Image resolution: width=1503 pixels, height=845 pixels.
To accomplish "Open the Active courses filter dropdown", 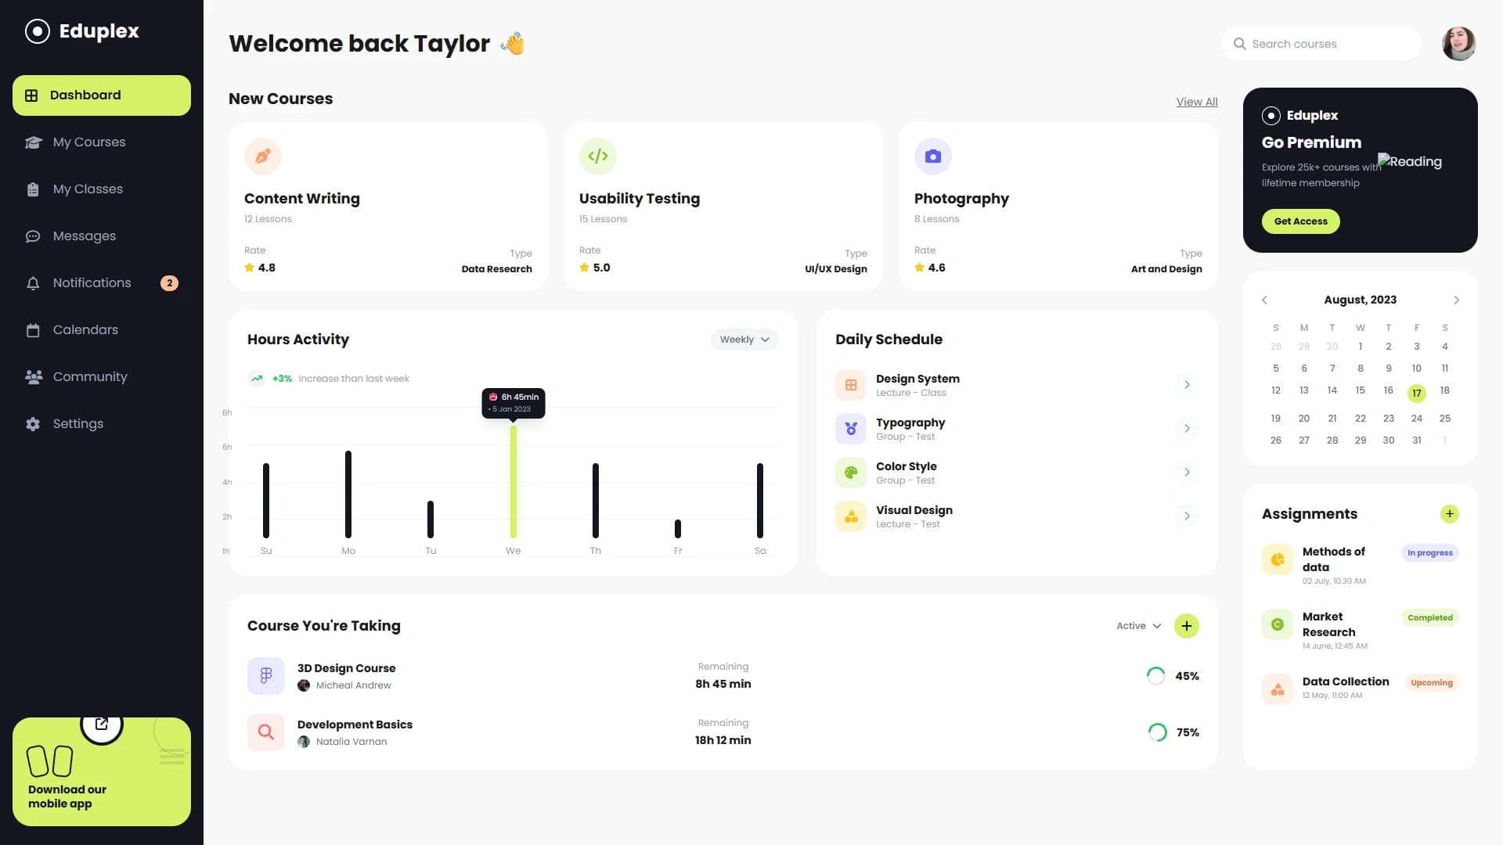I will point(1139,625).
